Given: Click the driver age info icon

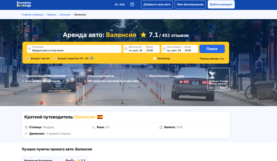Looking at the screenshot, I should pyautogui.click(x=91, y=58).
